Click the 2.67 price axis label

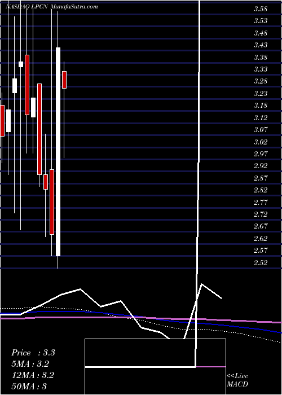pyautogui.click(x=261, y=226)
